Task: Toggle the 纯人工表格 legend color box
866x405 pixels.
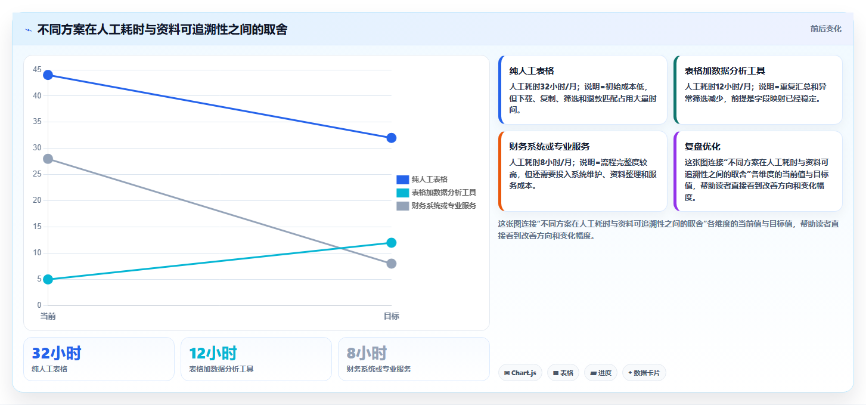Action: pos(402,179)
